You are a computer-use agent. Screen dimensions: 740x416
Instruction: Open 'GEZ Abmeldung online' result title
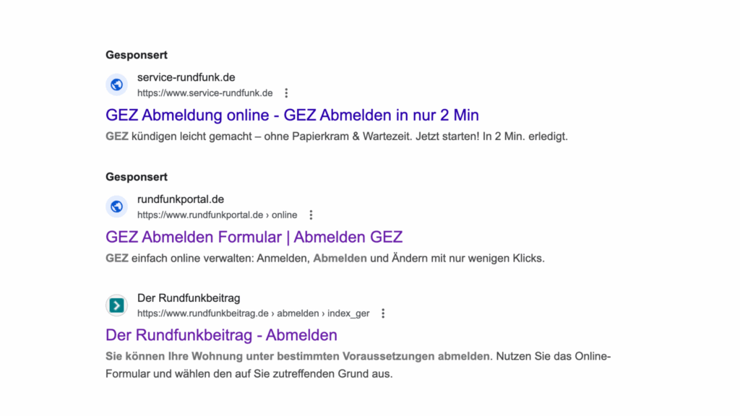[x=292, y=116]
